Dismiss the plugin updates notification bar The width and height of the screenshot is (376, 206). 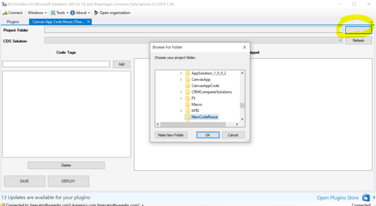click(374, 197)
